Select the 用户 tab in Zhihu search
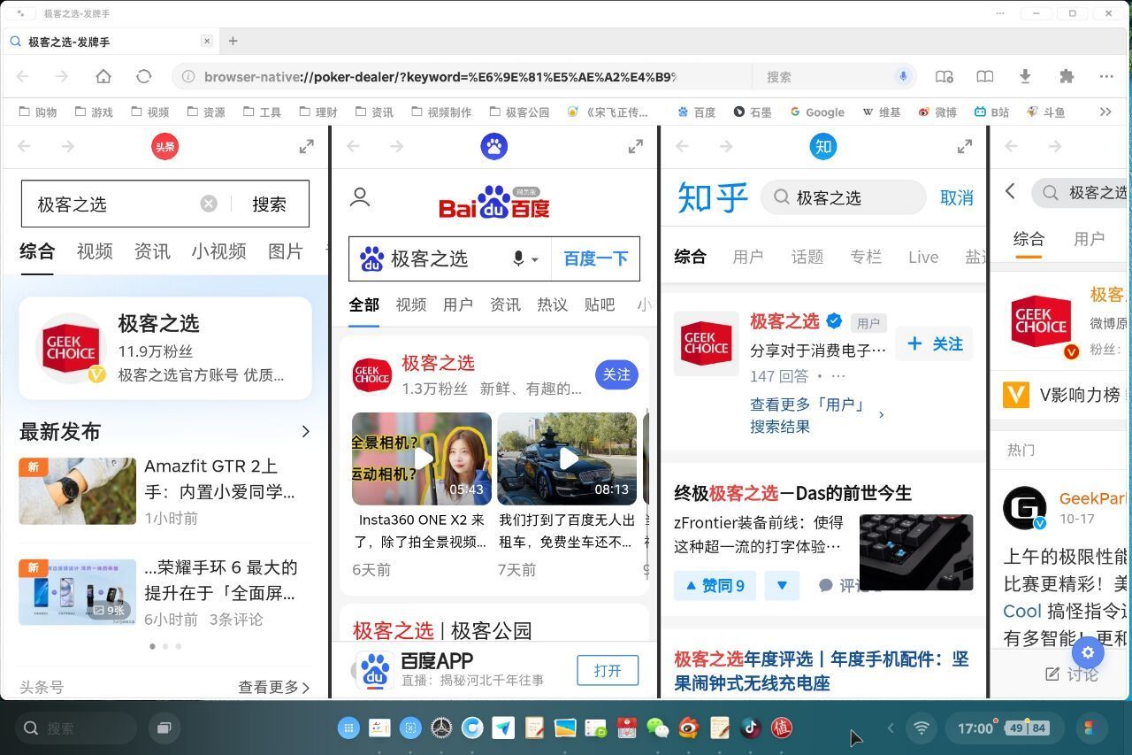 pyautogui.click(x=748, y=257)
